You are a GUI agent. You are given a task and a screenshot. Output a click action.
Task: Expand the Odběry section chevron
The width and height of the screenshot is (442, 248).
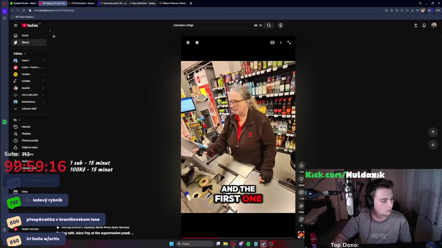click(x=25, y=54)
